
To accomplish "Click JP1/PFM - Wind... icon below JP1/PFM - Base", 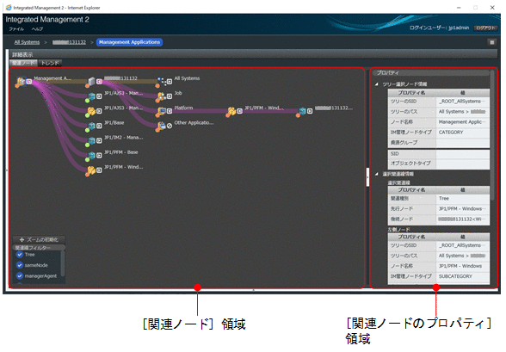I will pos(91,170).
